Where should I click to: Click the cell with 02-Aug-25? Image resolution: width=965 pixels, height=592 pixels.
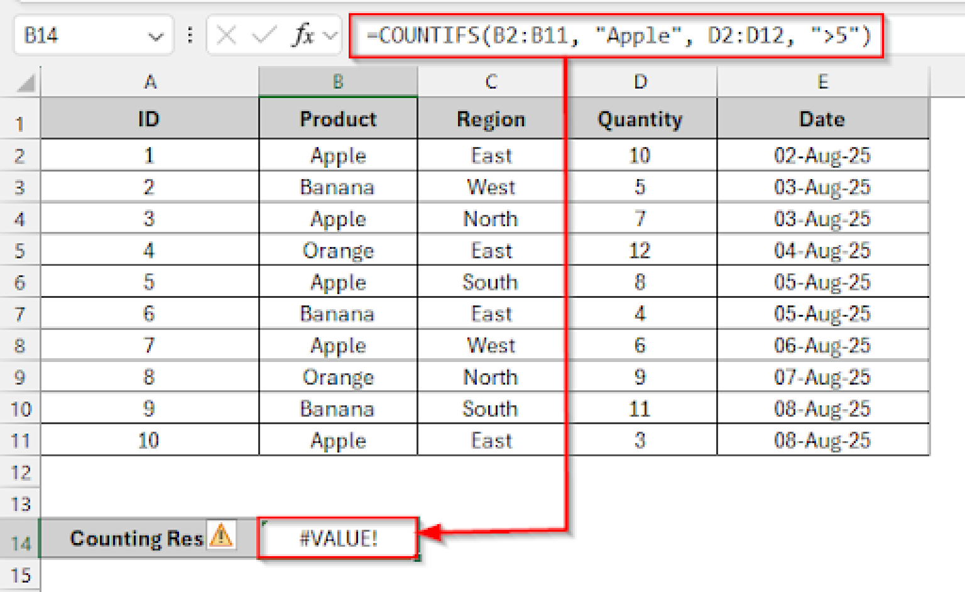tap(822, 155)
